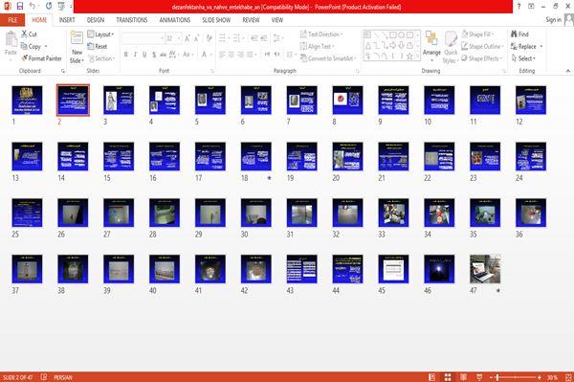574x382 pixels.
Task: Switch to the DESIGN tab
Action: tap(96, 20)
